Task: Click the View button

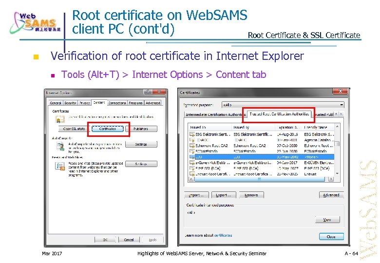Action: pyautogui.click(x=327, y=220)
